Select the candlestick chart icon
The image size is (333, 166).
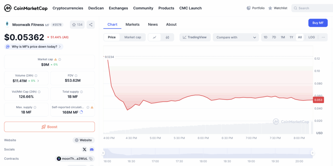pyautogui.click(x=167, y=37)
